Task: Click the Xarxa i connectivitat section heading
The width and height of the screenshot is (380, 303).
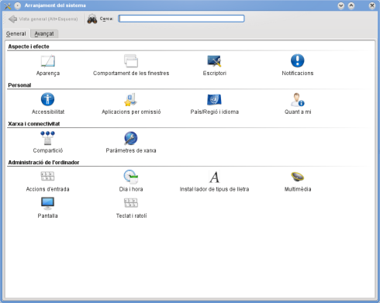Action: point(34,124)
